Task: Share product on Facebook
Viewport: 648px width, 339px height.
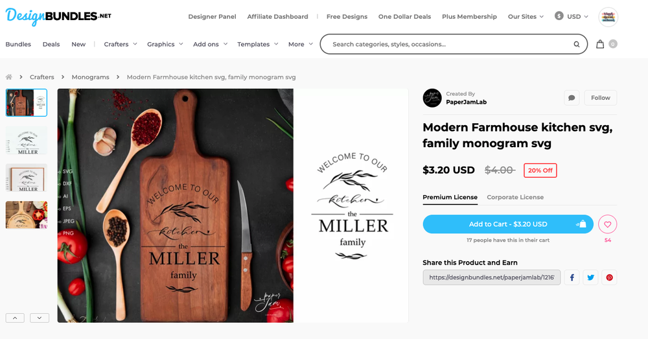Action: tap(572, 277)
